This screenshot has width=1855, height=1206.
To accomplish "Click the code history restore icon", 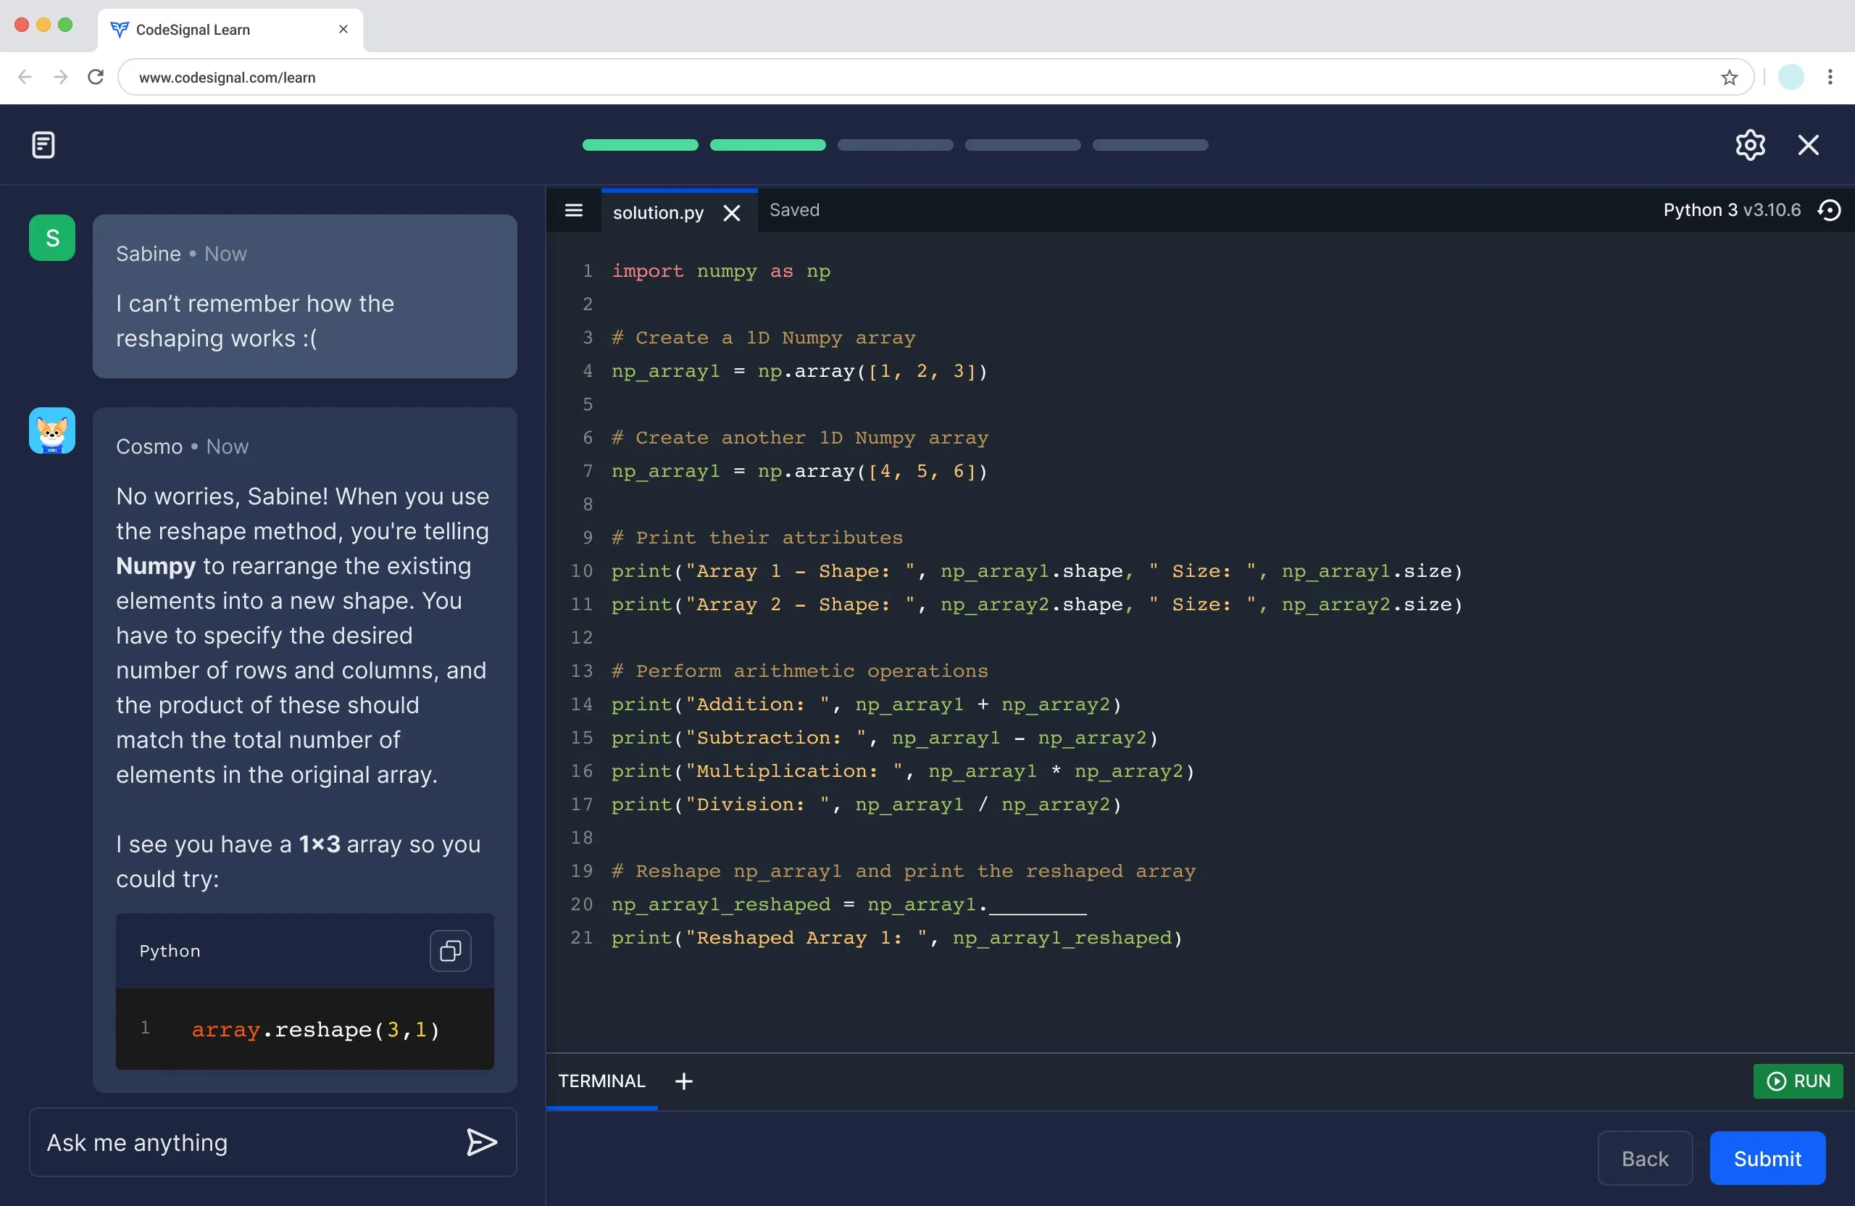I will (1831, 209).
